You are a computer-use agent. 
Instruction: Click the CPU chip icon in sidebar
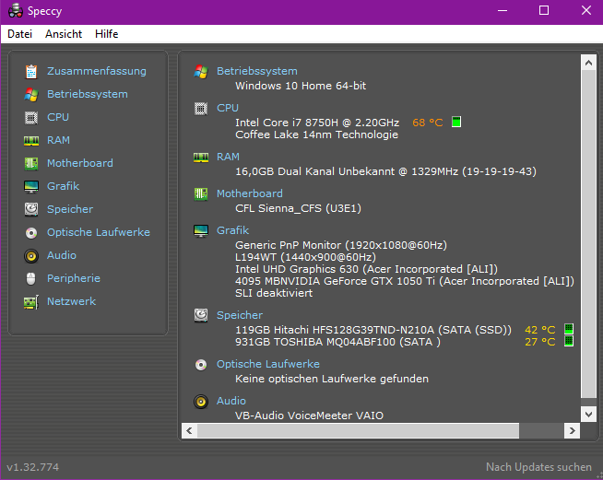coord(31,118)
